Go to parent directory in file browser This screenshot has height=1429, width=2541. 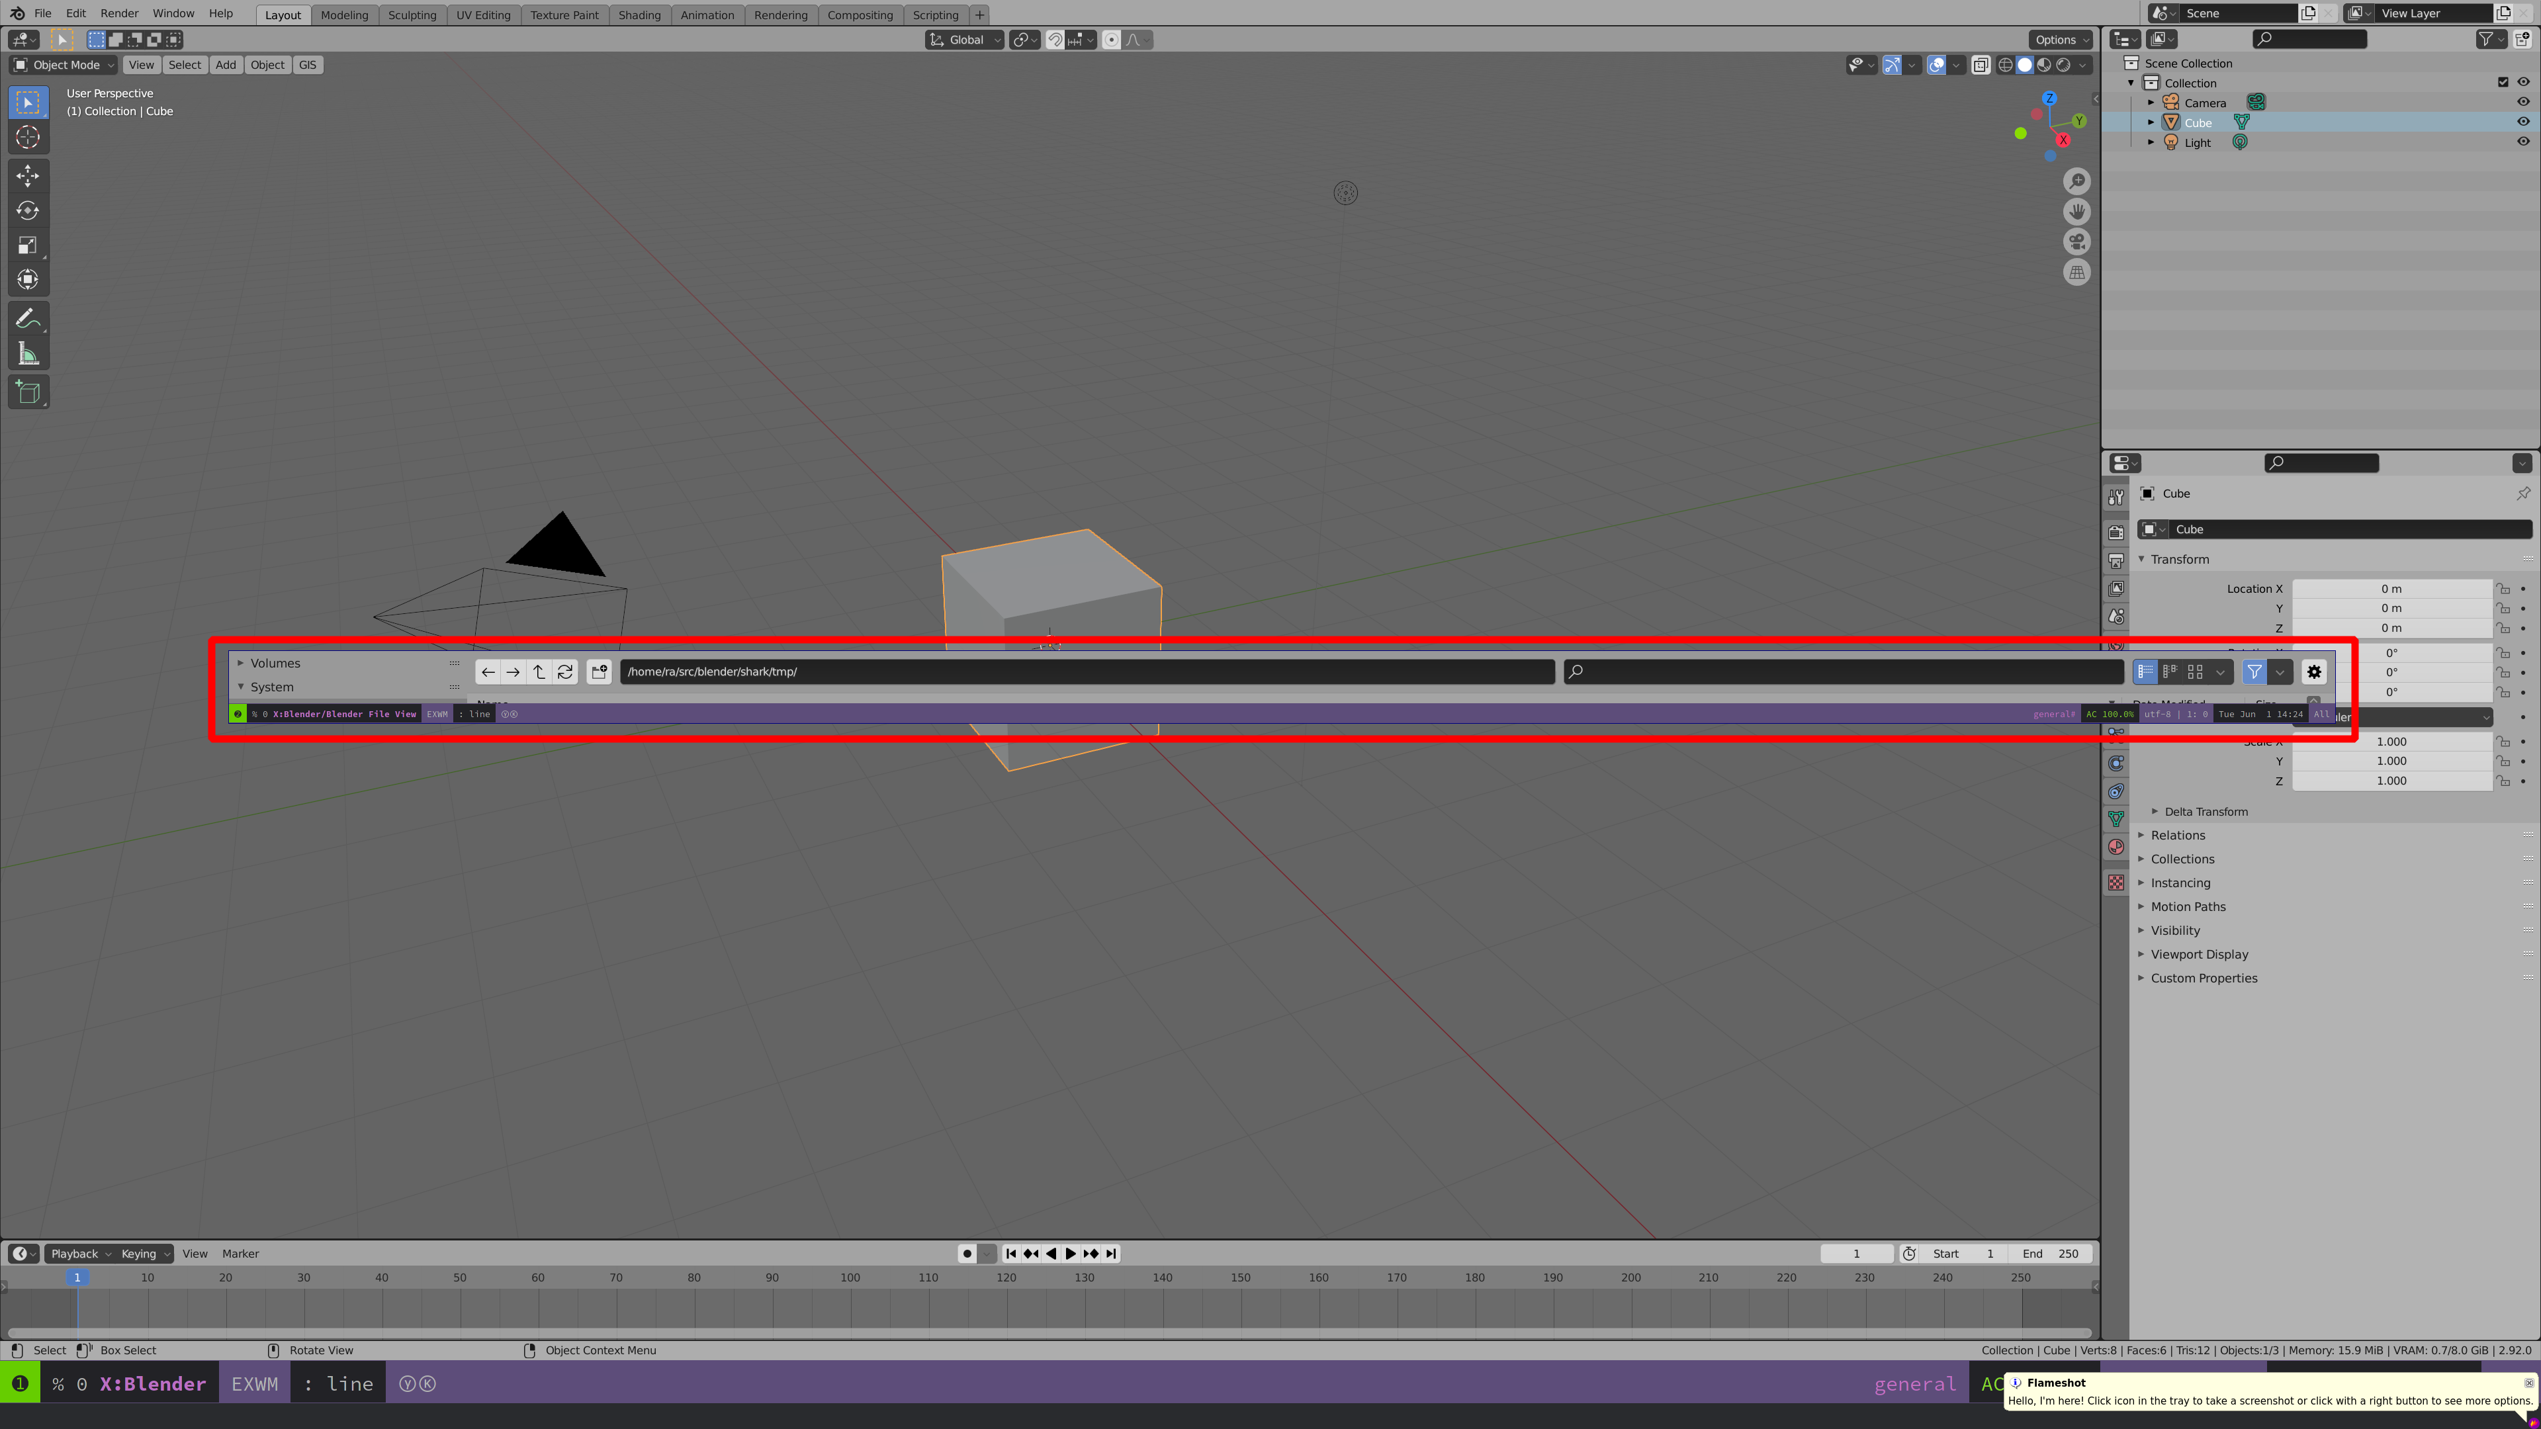point(539,671)
